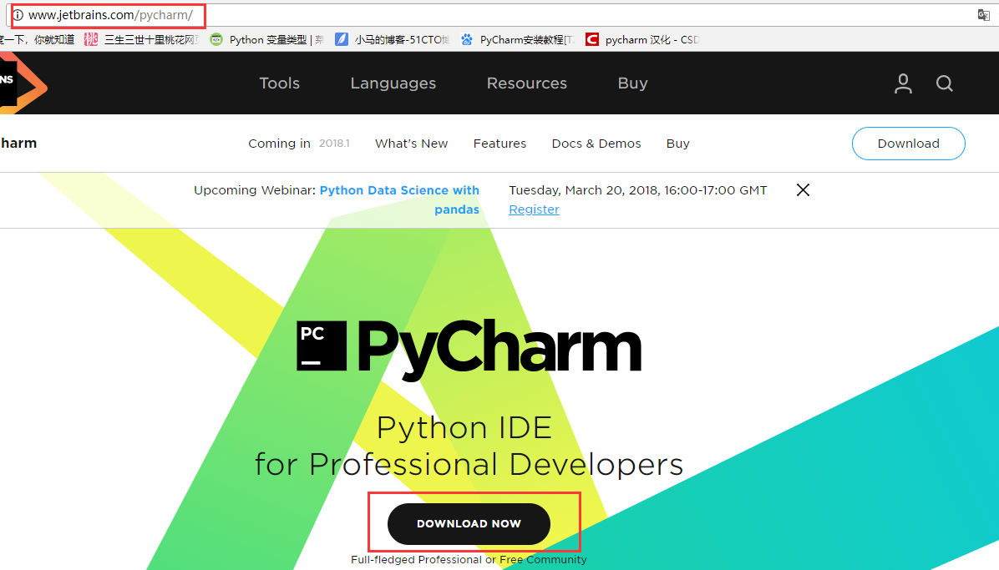Click the PyCharm product name in subheader
The image size is (999, 570).
coord(18,143)
